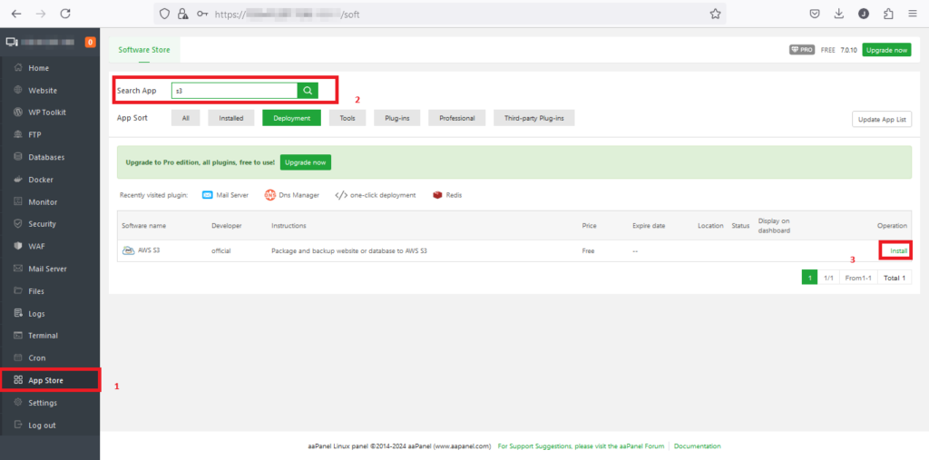Open Docker in the sidebar
Screen dimensions: 929x460
click(41, 180)
